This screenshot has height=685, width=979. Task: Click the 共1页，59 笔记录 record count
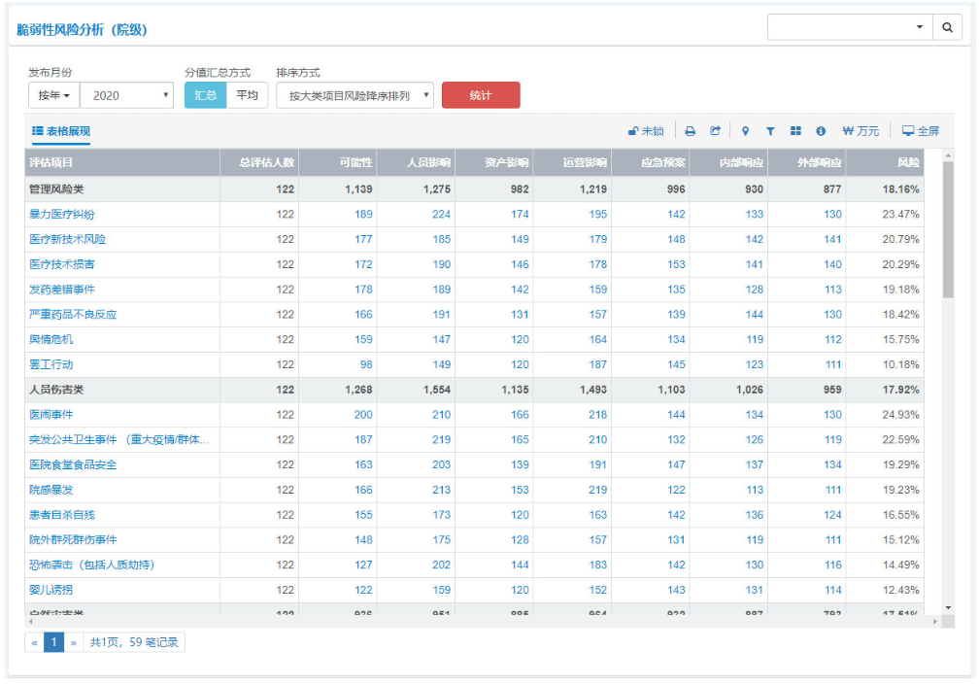point(134,642)
